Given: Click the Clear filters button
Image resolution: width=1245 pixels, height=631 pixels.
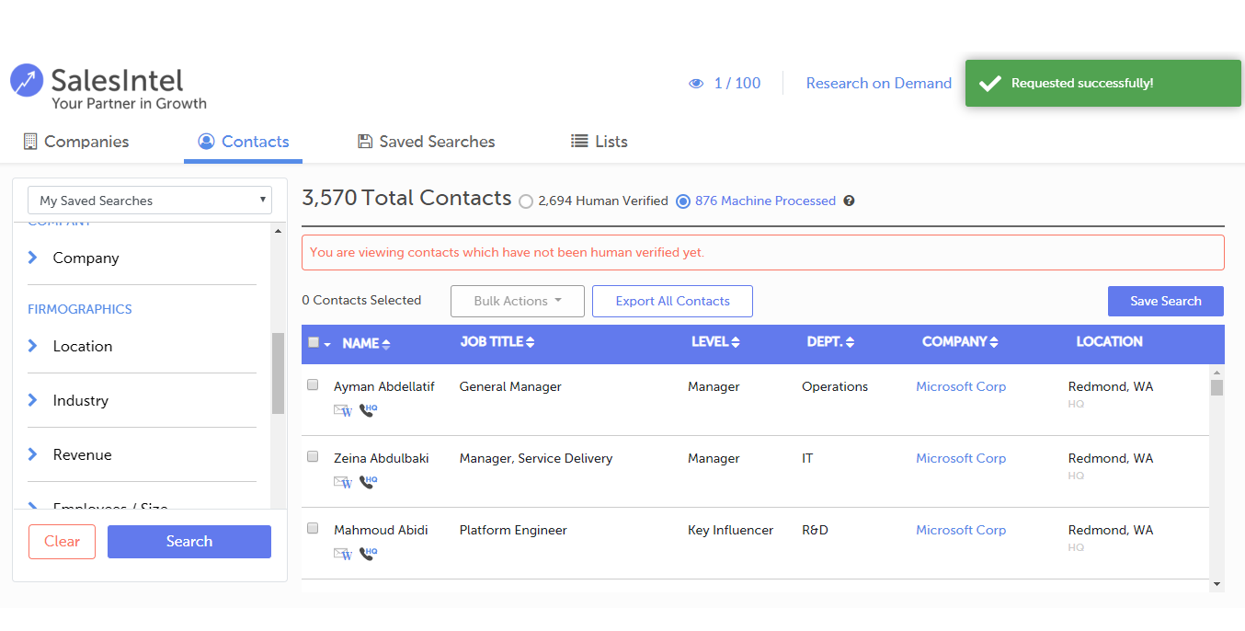Looking at the screenshot, I should 62,542.
